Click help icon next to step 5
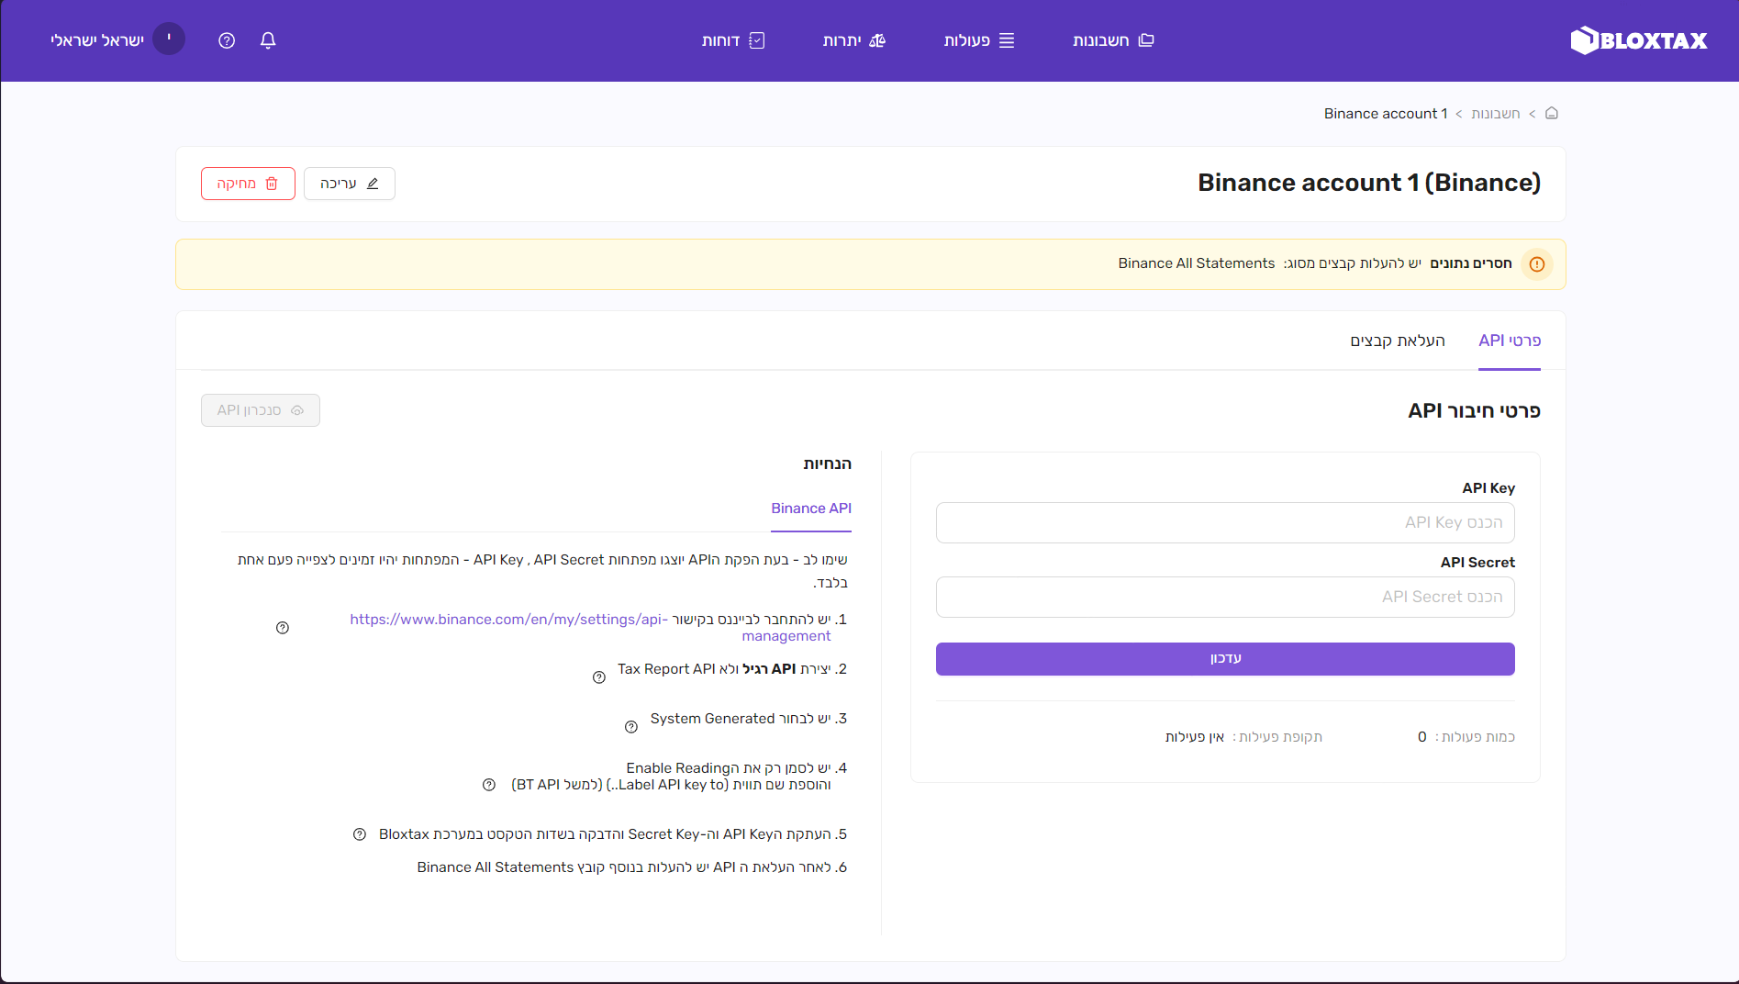 [x=360, y=834]
